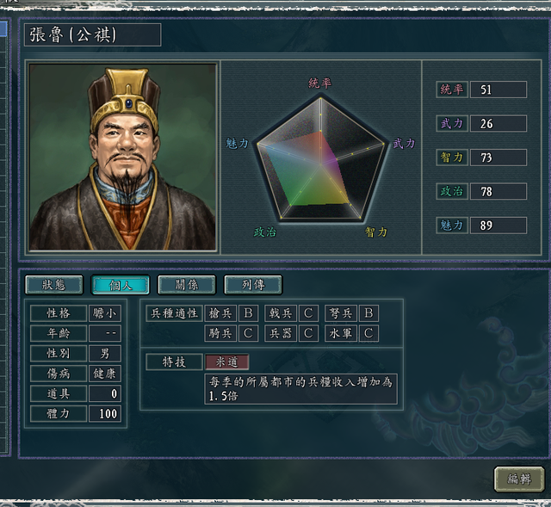Select the active 個人 tab
This screenshot has height=507, width=551.
pos(121,285)
